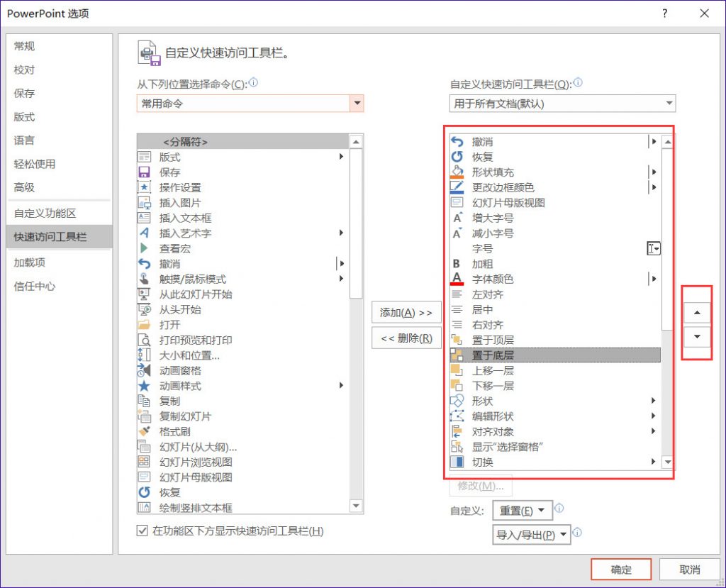This screenshot has width=726, height=588.
Task: Open the 常用命令 dropdown
Action: click(357, 104)
